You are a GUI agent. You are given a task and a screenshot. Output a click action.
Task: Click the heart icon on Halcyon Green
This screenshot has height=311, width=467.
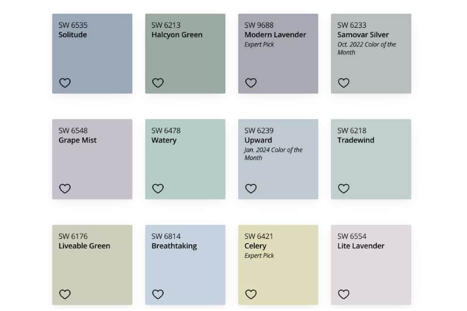point(158,83)
